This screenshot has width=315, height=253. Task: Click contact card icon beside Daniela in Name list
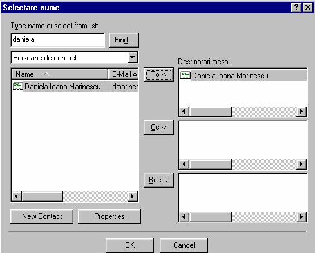(18, 86)
